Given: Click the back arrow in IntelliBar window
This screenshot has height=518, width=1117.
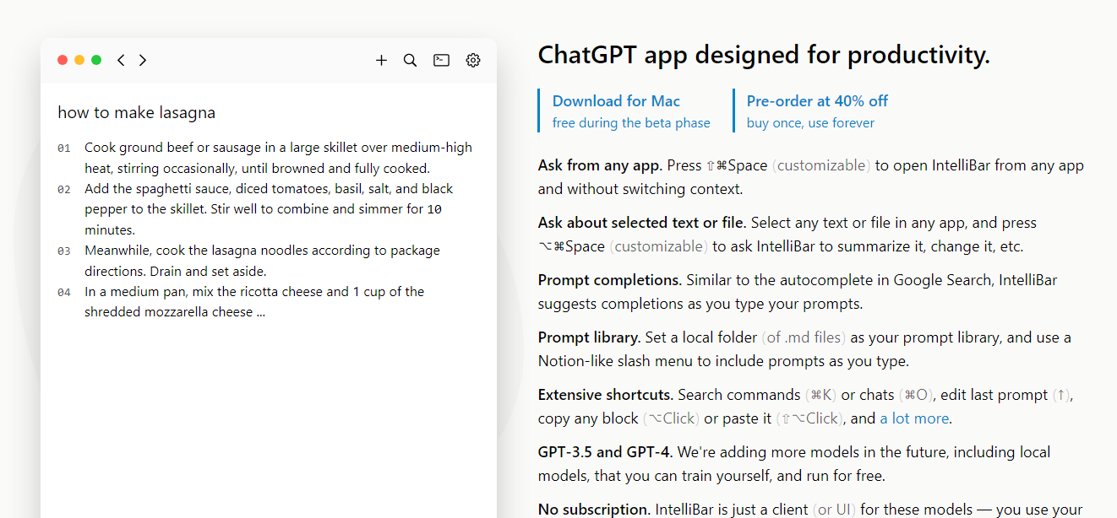Looking at the screenshot, I should [121, 60].
